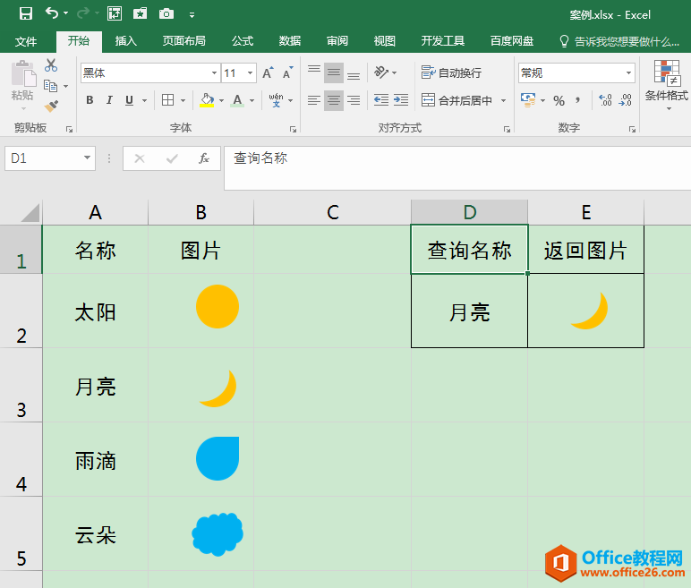Click the percent style icon
This screenshot has height=588, width=691.
click(x=559, y=100)
